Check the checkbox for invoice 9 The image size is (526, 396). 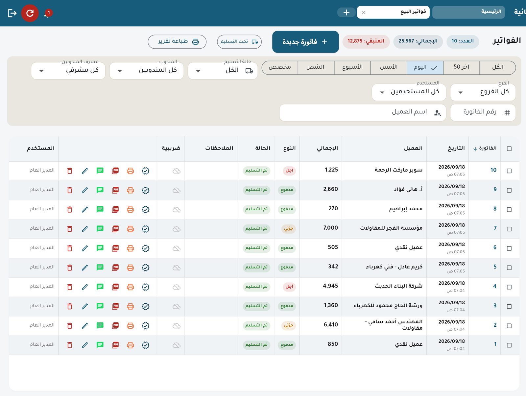(x=509, y=190)
